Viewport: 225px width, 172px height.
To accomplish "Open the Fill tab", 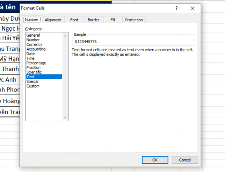I will pyautogui.click(x=113, y=20).
